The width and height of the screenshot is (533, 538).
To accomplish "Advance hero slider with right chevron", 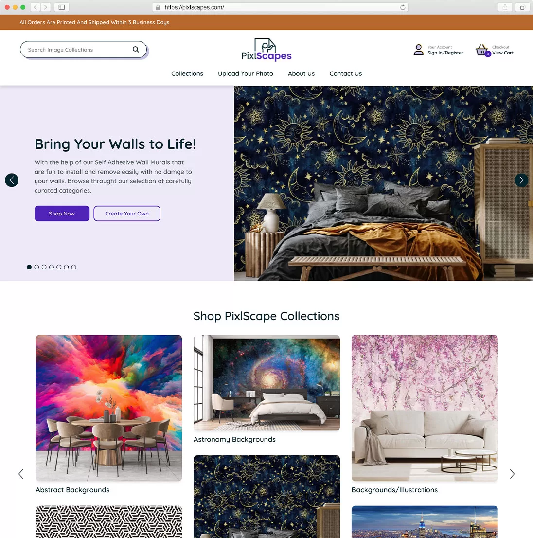I will (x=521, y=180).
